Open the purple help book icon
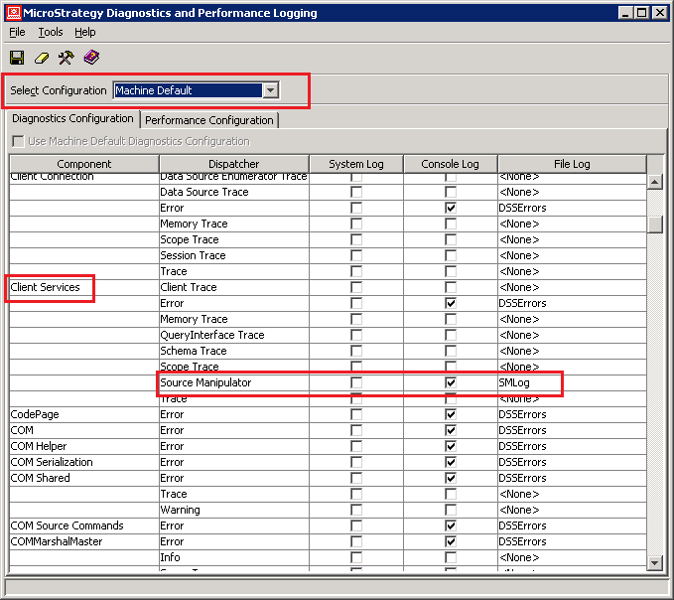The width and height of the screenshot is (674, 600). (x=91, y=58)
